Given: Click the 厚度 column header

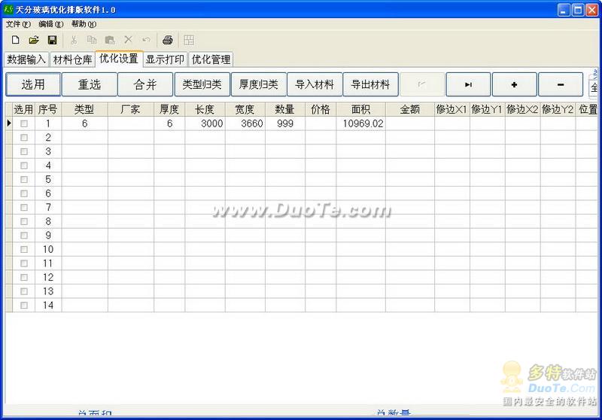Looking at the screenshot, I should (169, 110).
